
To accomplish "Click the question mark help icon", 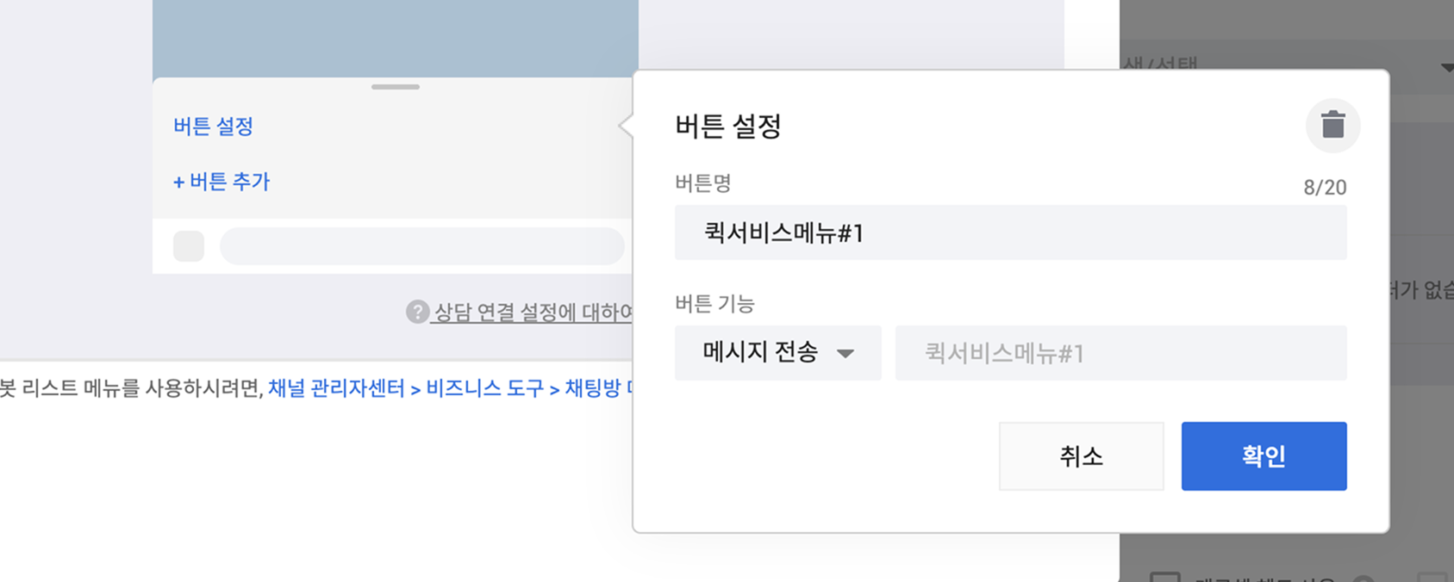I will (x=417, y=312).
